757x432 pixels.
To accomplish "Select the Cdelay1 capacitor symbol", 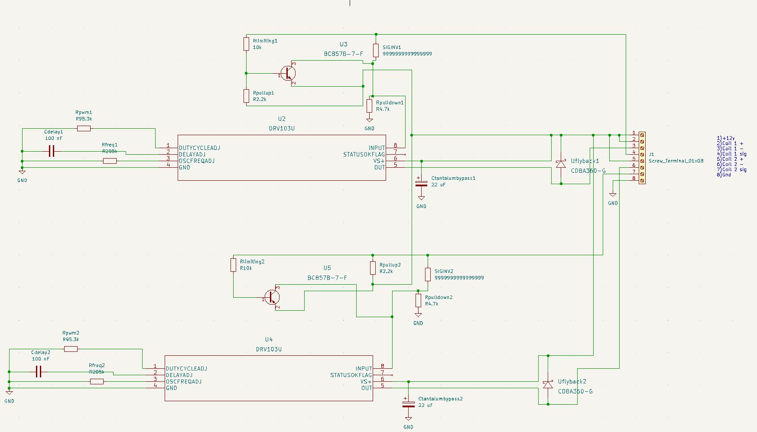I will point(52,151).
